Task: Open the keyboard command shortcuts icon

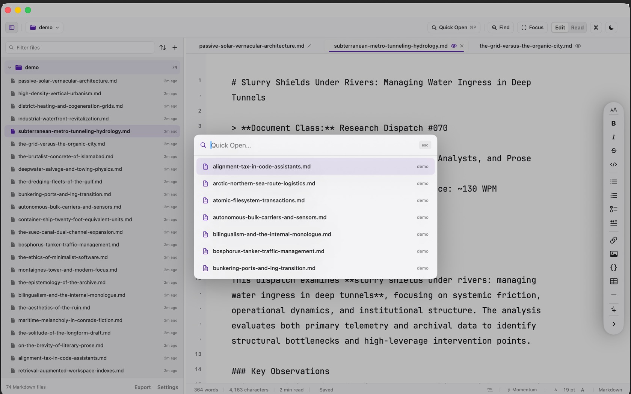Action: (x=596, y=27)
